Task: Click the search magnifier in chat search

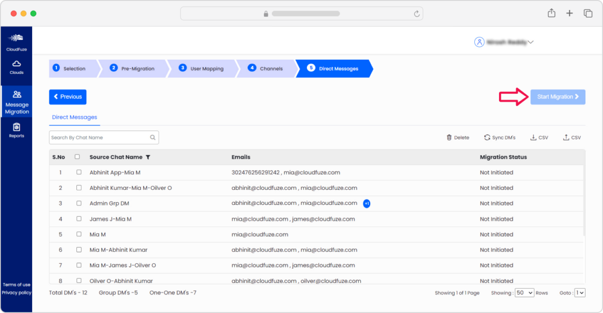Action: [153, 137]
